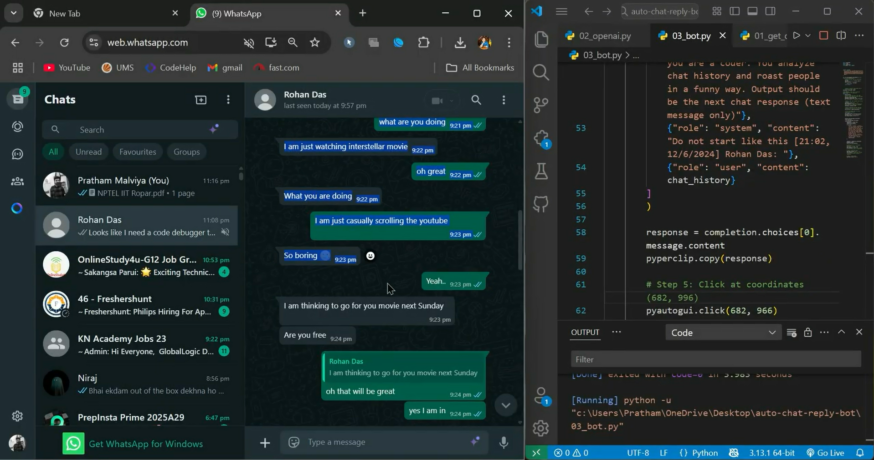
Task: Open the VS Code Source Control view
Action: (541, 105)
